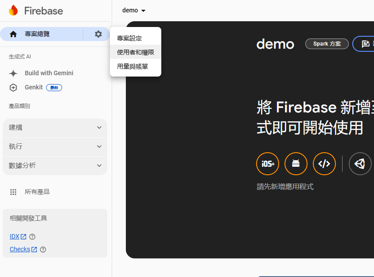
Task: Open 所有產品 grid icon
Action: (13, 192)
